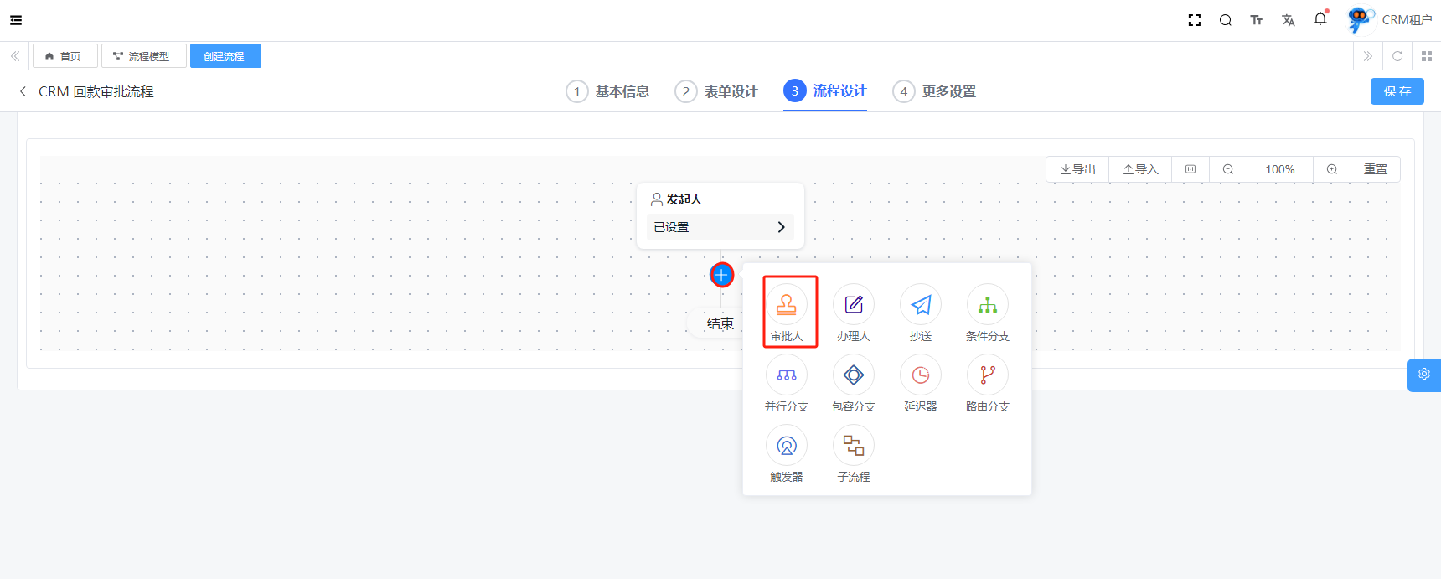
Task: Click the 导出 export button
Action: coord(1077,169)
